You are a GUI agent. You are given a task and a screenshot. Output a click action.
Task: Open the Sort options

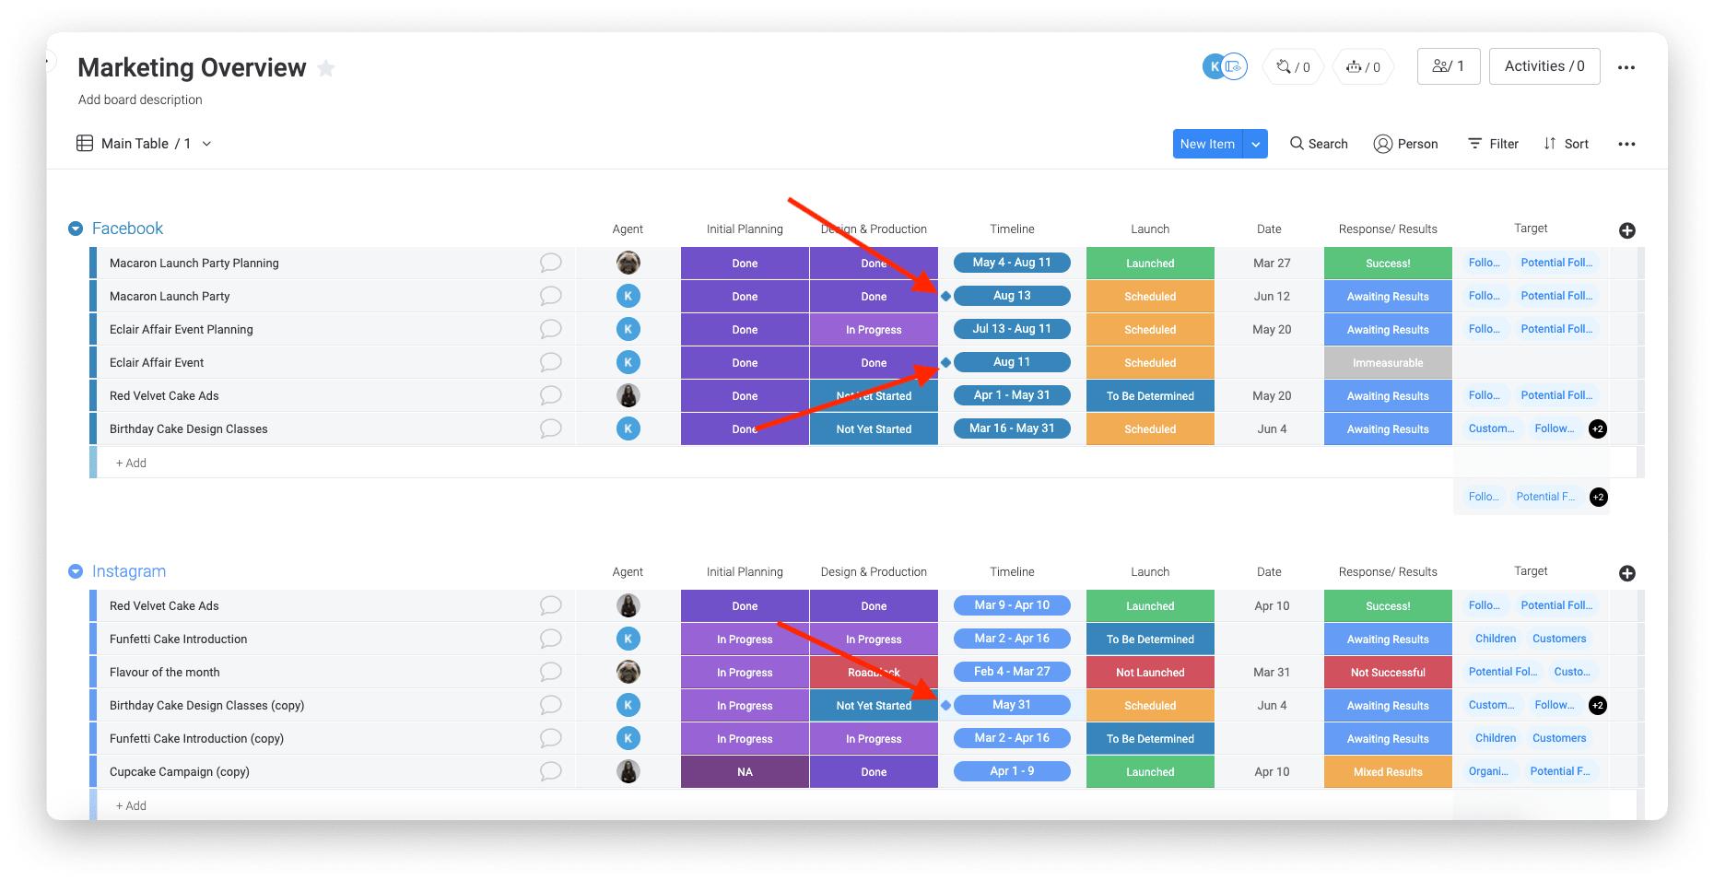coord(1566,144)
